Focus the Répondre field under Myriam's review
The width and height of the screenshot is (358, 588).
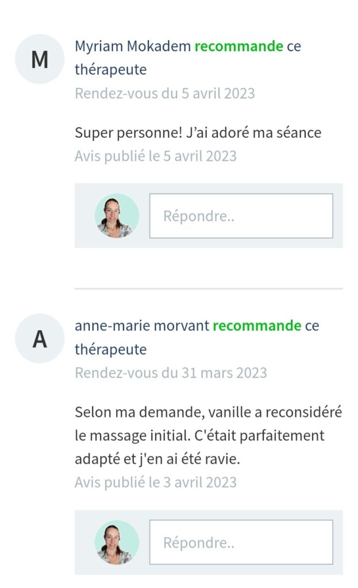pos(241,216)
